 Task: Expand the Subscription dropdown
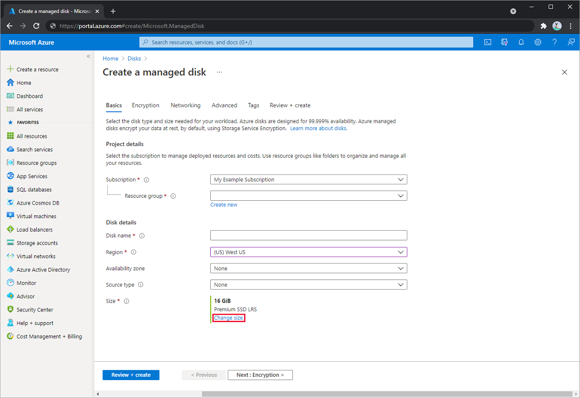[x=308, y=179]
